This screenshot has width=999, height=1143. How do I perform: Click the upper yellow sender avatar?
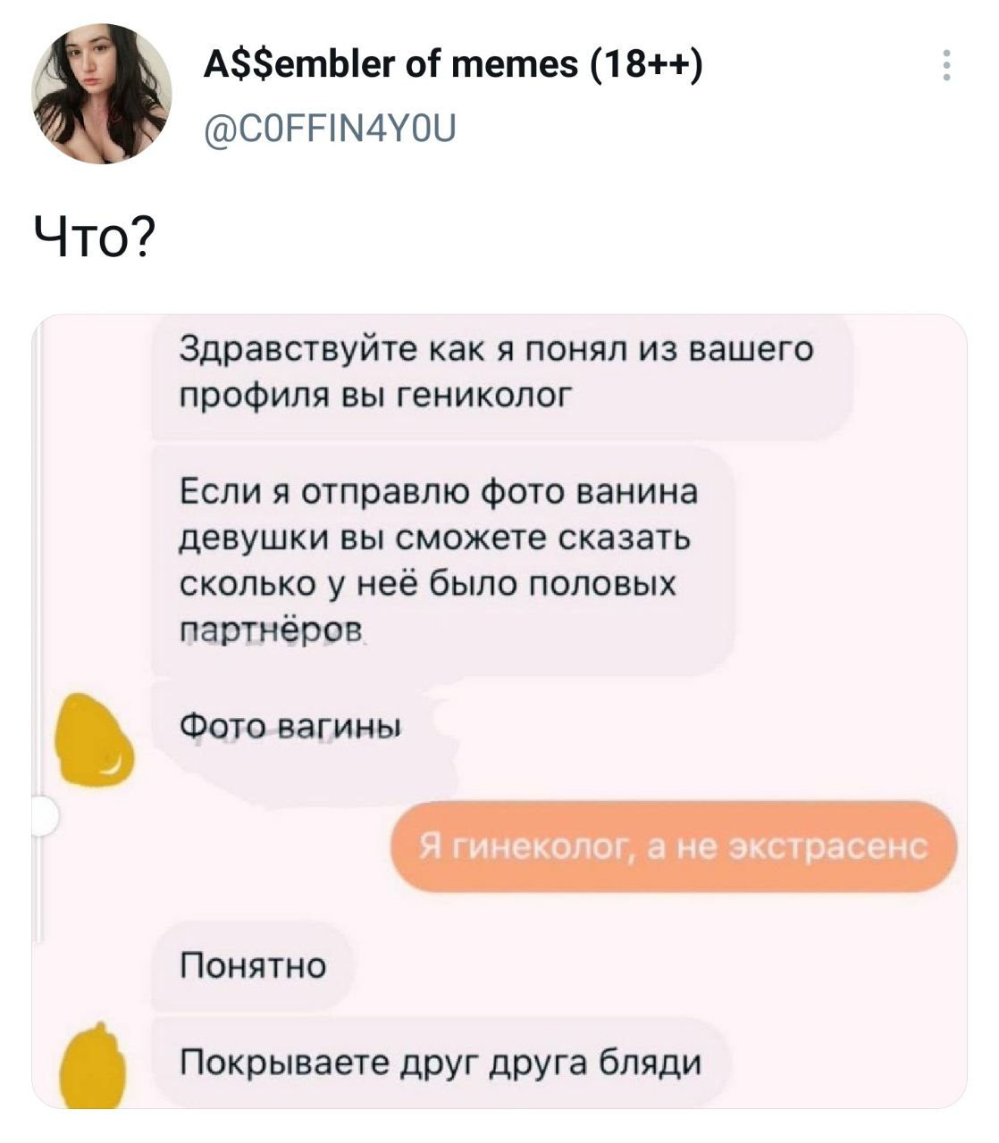point(93,738)
